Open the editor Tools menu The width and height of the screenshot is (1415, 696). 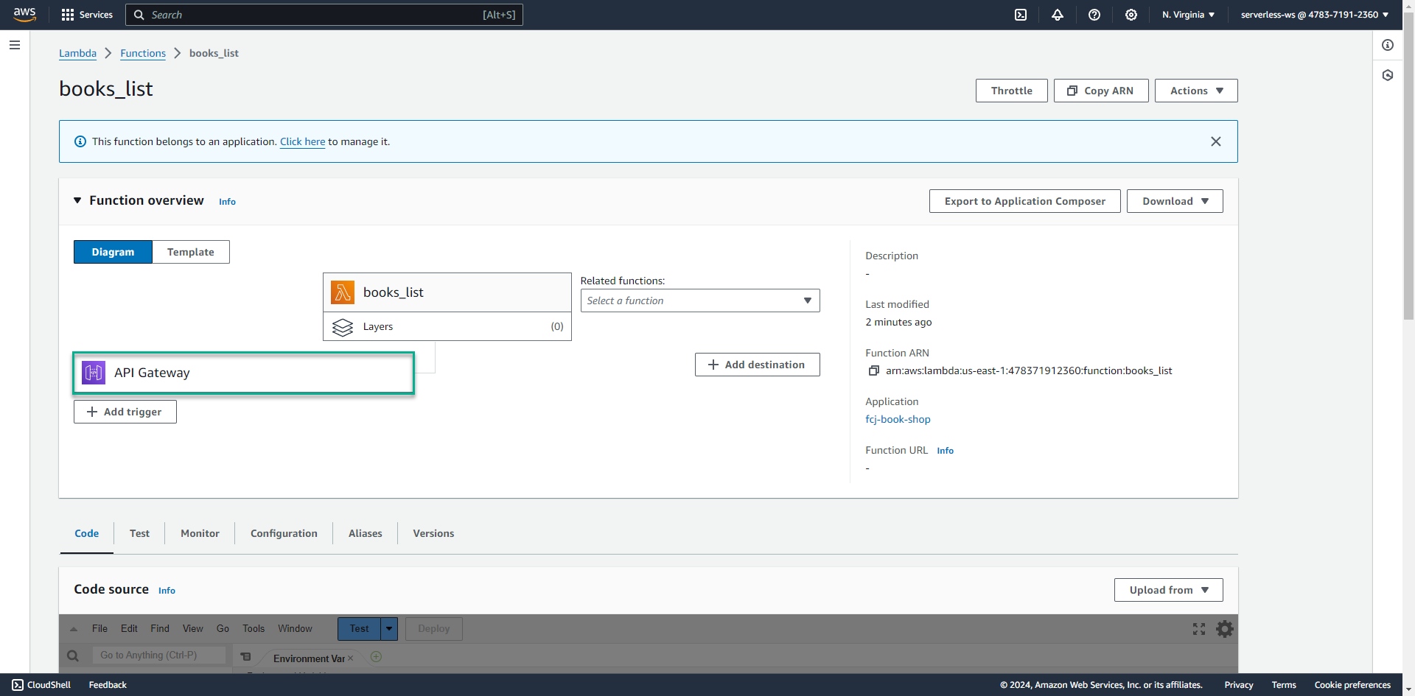[254, 628]
